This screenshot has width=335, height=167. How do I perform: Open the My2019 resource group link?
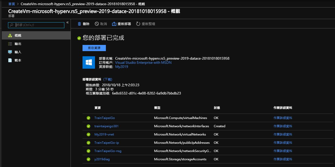(121, 67)
